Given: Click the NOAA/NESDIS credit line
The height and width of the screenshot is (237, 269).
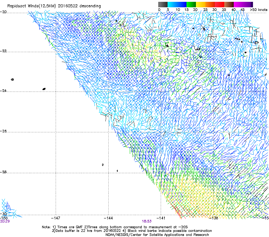Looking at the screenshot, I should pos(157,235).
